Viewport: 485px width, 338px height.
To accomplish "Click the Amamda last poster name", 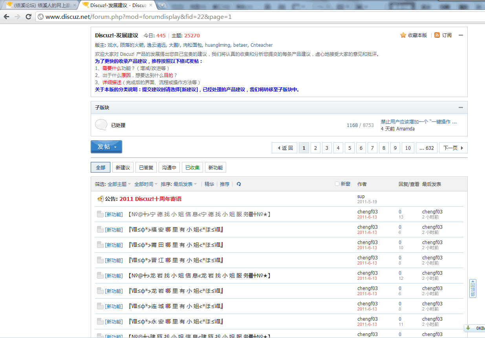I will 405,129.
